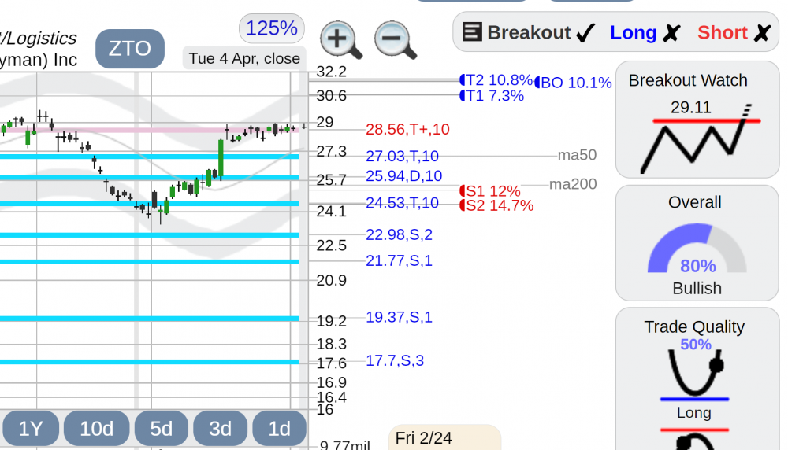
Task: Click the BO 10.1% breakout marker
Action: coord(573,83)
